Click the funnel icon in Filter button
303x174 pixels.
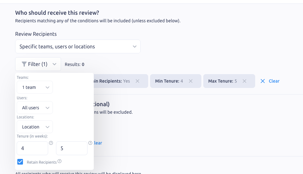[x=24, y=64]
